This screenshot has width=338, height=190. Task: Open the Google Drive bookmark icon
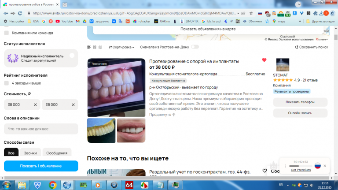[x=84, y=21]
